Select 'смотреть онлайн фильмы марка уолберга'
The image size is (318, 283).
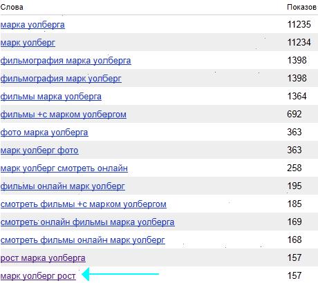pyautogui.click(x=88, y=222)
